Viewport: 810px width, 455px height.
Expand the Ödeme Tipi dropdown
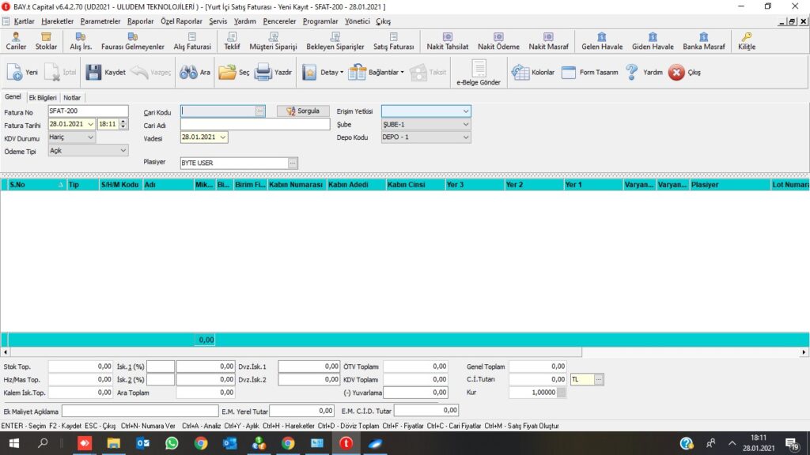click(123, 150)
